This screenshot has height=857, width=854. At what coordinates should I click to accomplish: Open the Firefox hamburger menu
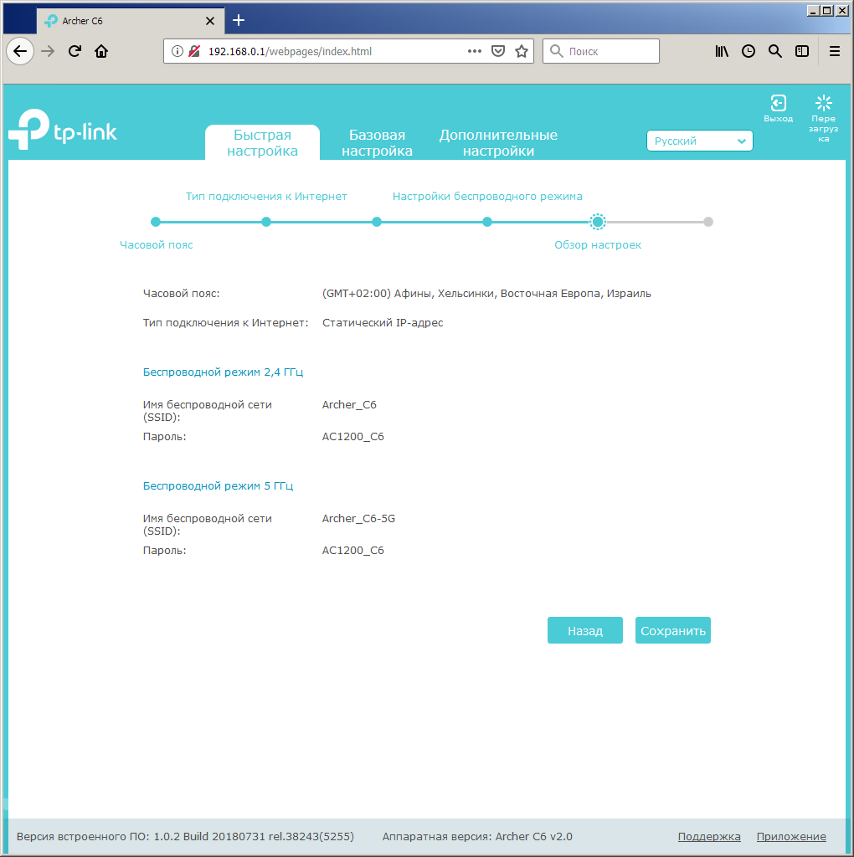(x=834, y=51)
